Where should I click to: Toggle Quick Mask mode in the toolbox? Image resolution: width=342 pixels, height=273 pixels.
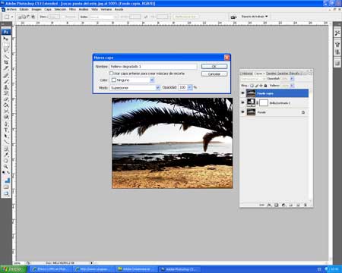pyautogui.click(x=6, y=187)
